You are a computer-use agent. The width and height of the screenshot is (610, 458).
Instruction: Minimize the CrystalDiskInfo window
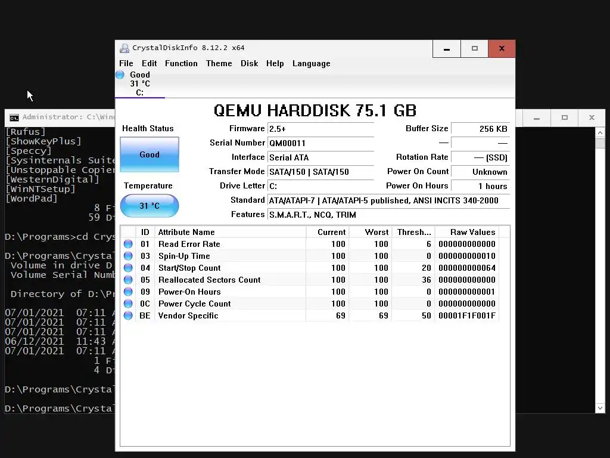point(447,49)
